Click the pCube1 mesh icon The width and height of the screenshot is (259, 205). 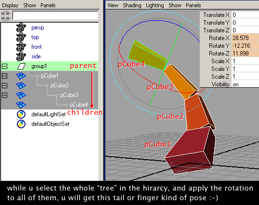click(21, 76)
